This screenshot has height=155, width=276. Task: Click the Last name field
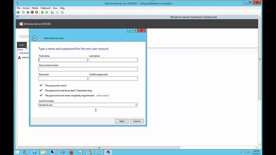tap(113, 60)
